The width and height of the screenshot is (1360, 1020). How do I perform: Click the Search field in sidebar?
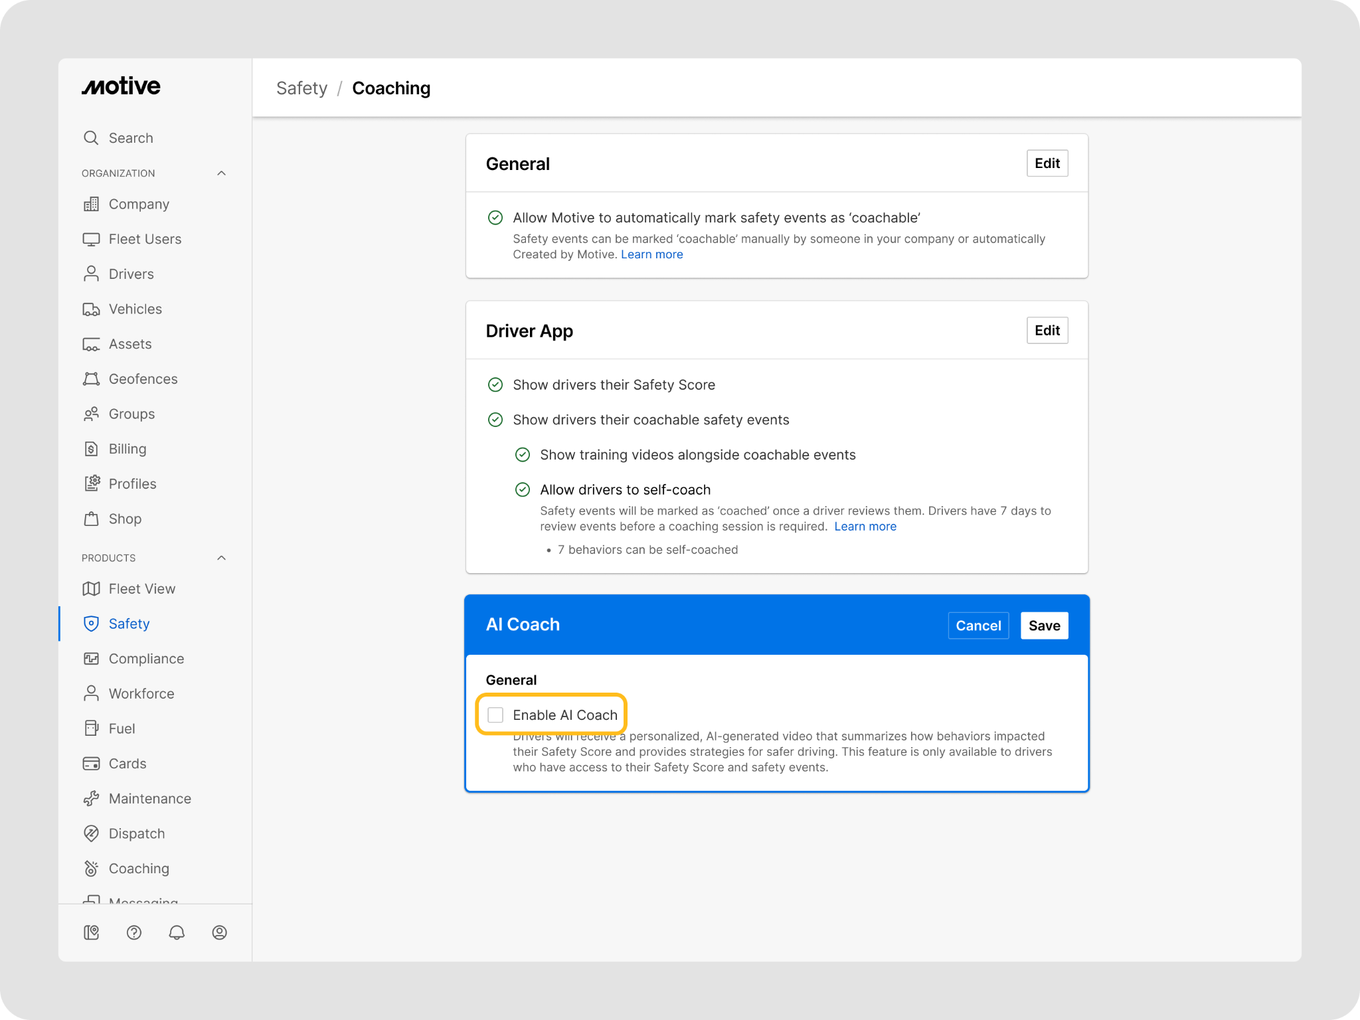click(x=155, y=137)
